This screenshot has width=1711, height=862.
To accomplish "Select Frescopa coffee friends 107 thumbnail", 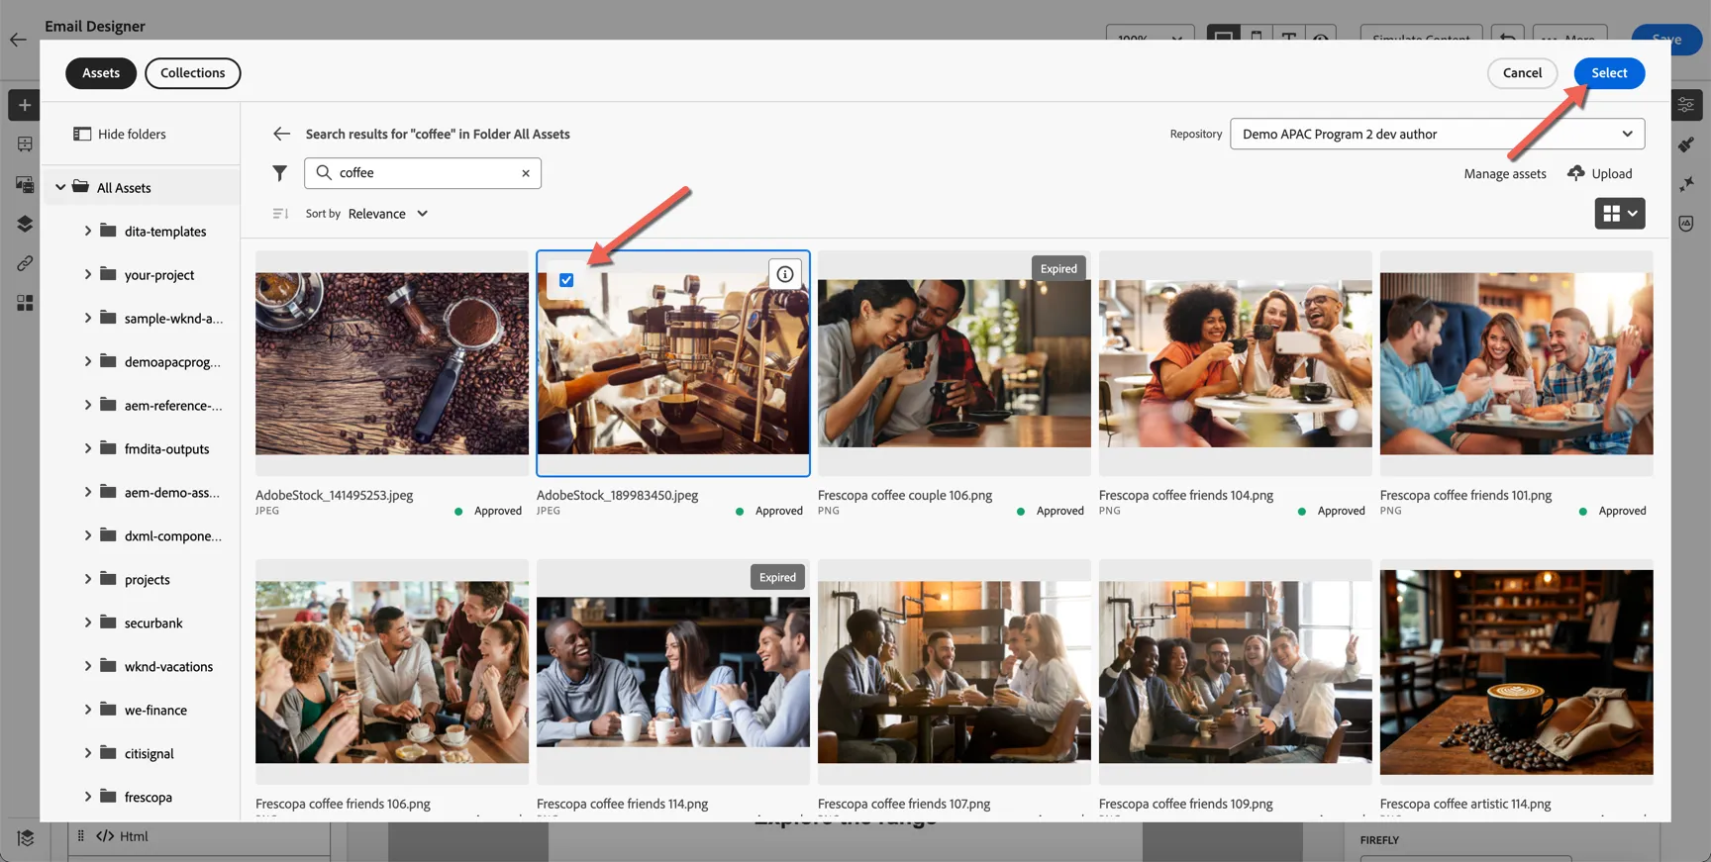I will pyautogui.click(x=955, y=672).
